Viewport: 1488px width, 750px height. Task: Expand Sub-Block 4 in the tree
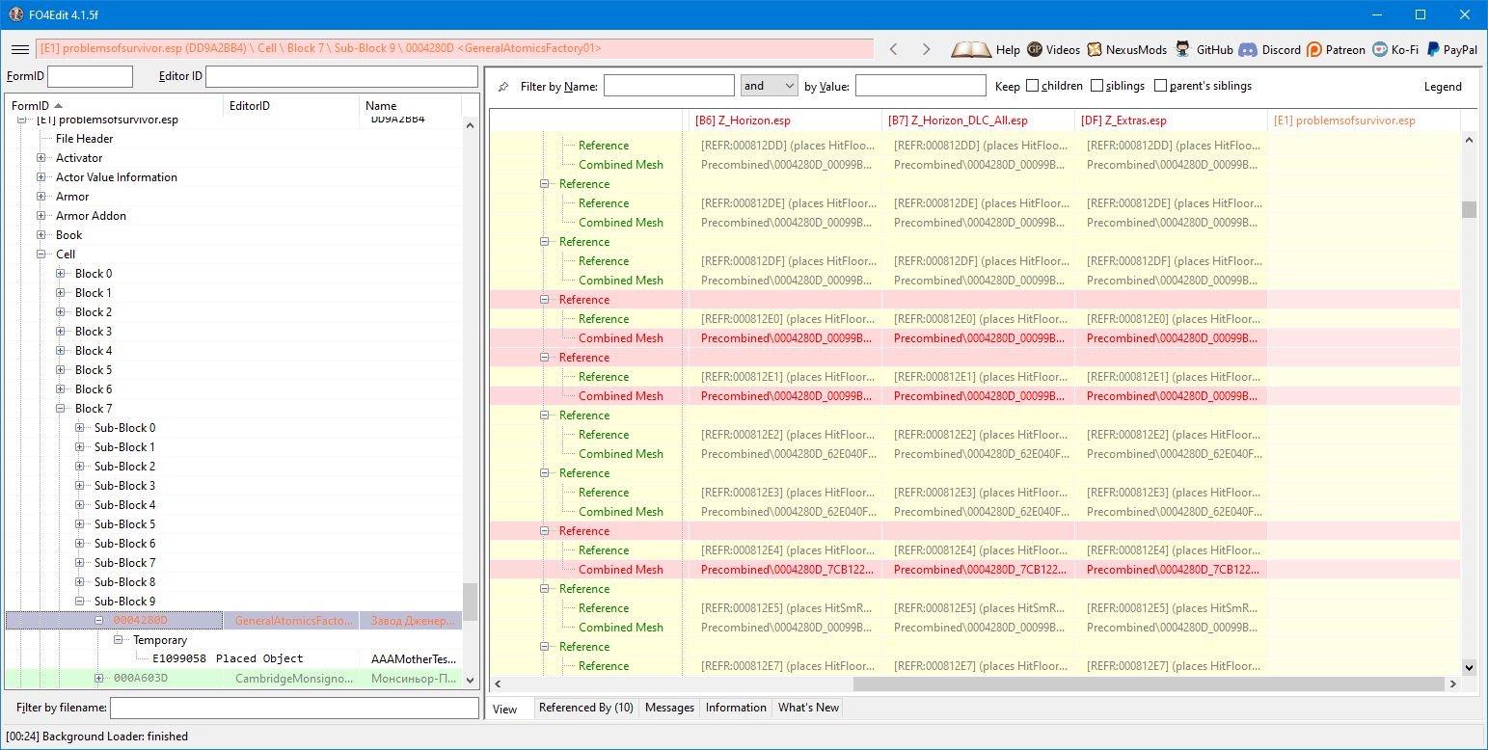(x=80, y=505)
